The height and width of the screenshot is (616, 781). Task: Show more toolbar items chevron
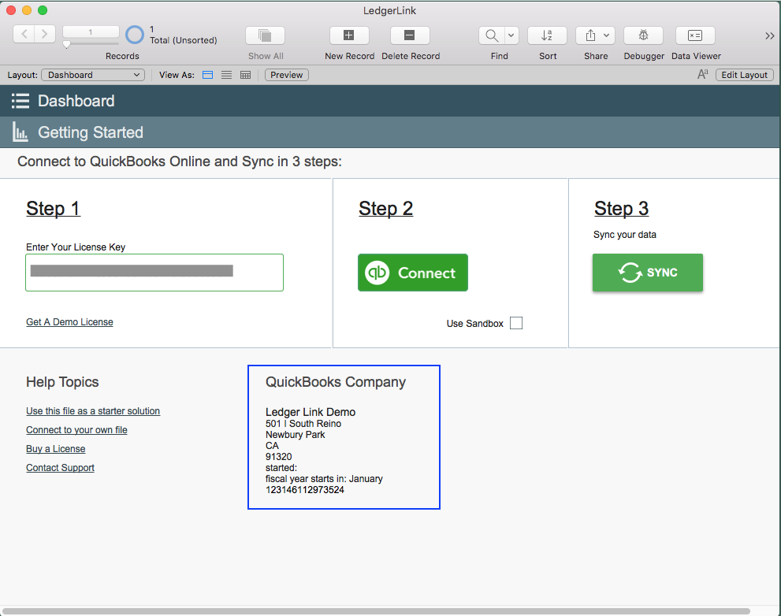pyautogui.click(x=770, y=36)
